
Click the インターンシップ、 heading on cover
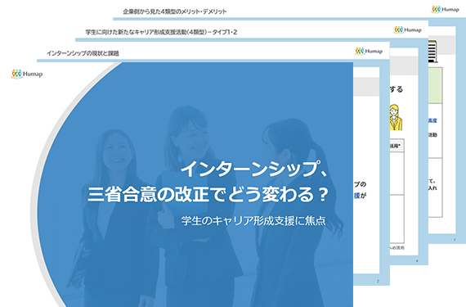coord(254,169)
